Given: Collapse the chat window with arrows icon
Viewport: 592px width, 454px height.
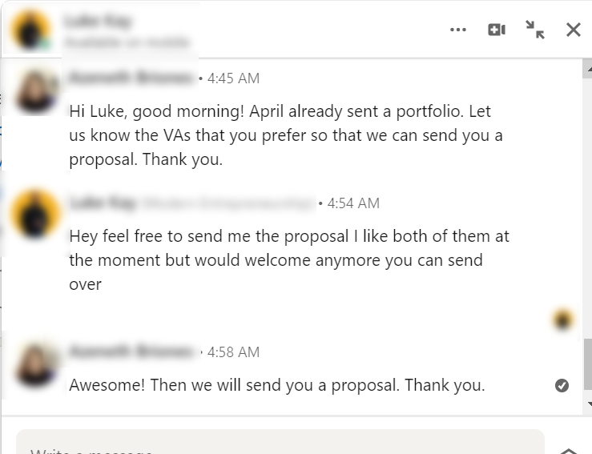Looking at the screenshot, I should (x=535, y=30).
